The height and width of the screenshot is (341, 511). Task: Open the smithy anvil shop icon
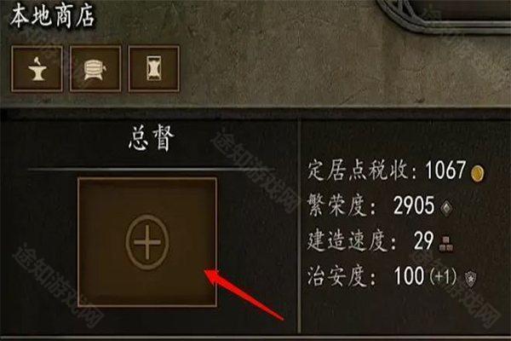37,68
